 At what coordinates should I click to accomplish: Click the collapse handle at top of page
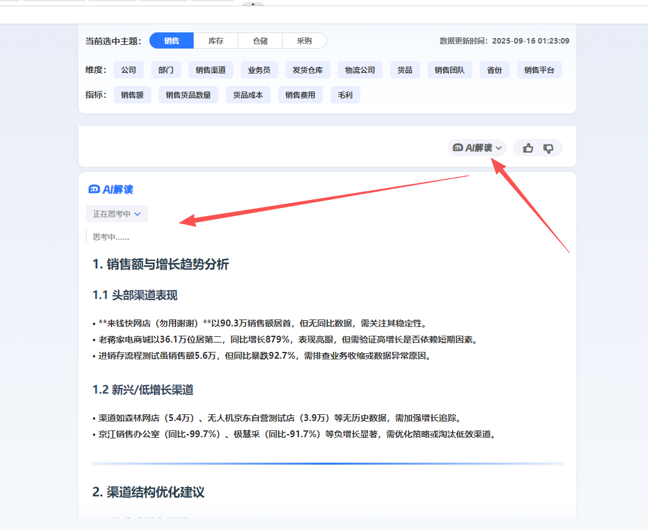pyautogui.click(x=253, y=3)
